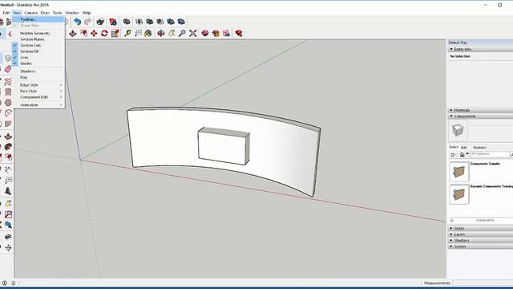Click Send to LayOut icon
Viewport: 513px width, 289px height.
tap(226, 33)
